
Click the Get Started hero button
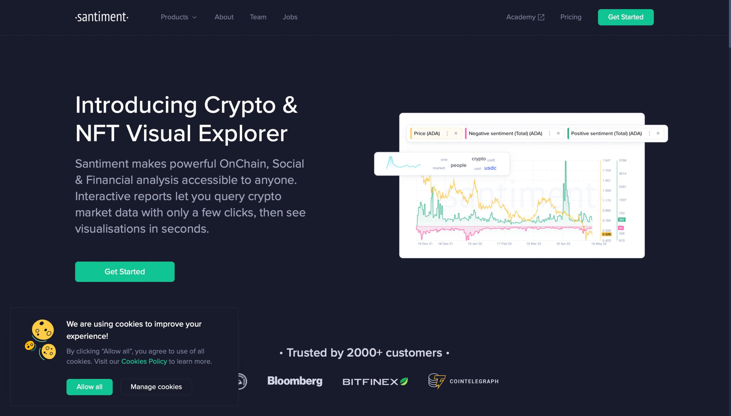[124, 271]
